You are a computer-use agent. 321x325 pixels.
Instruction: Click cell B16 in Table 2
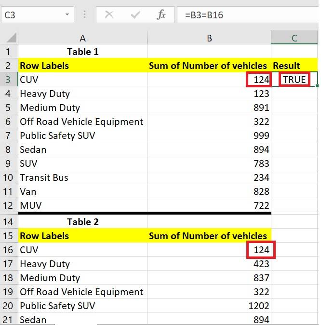[209, 250]
